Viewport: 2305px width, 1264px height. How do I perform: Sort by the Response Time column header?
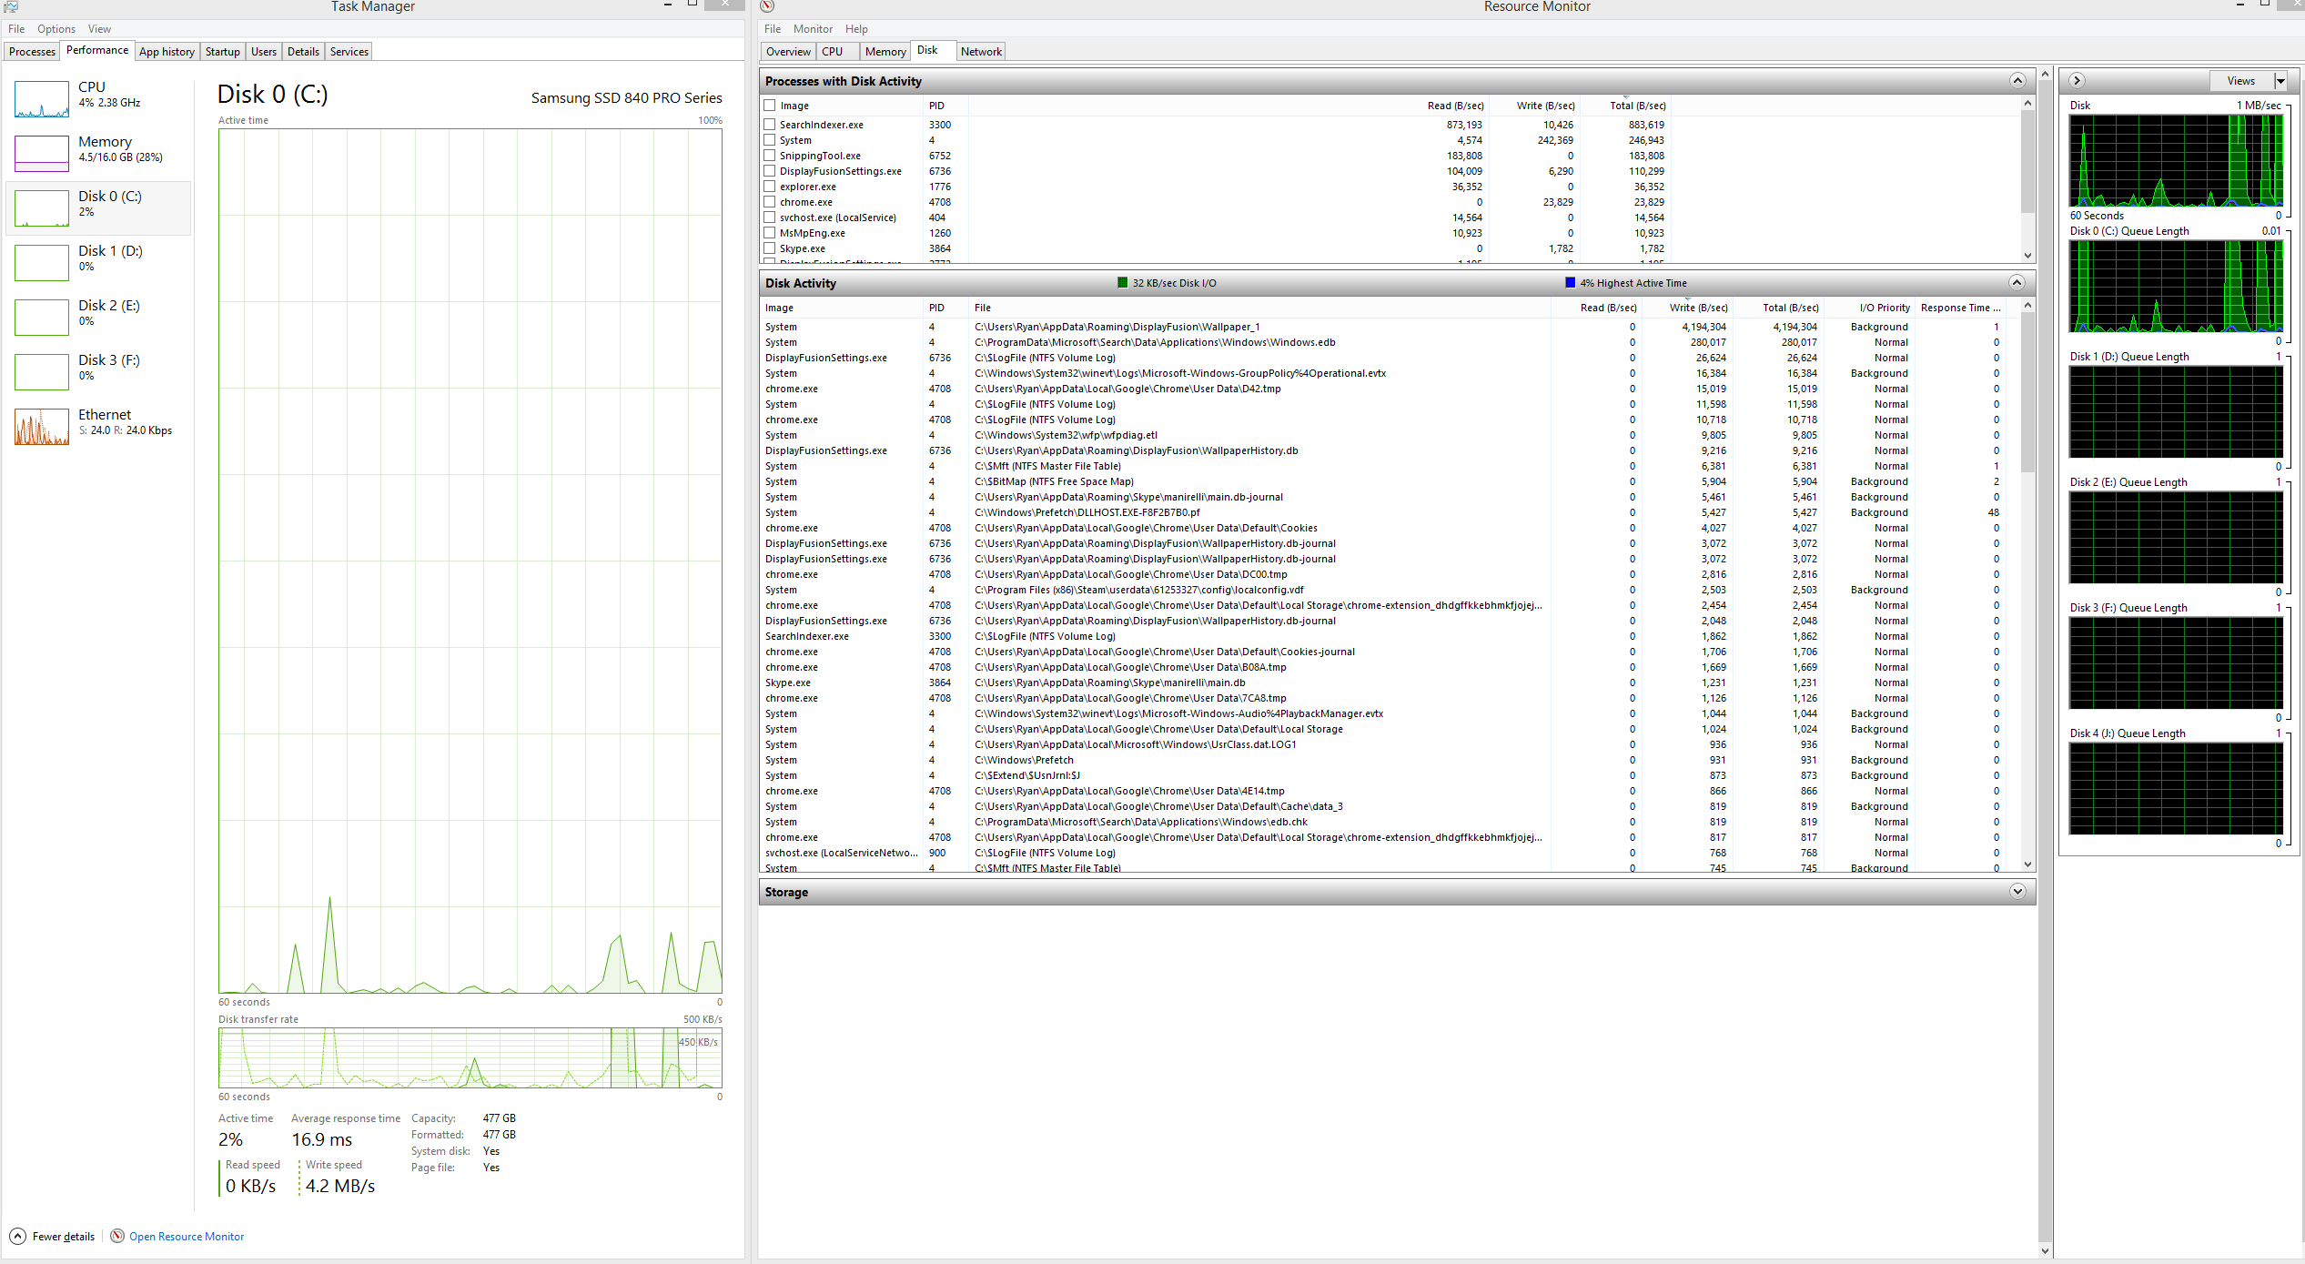(1960, 308)
